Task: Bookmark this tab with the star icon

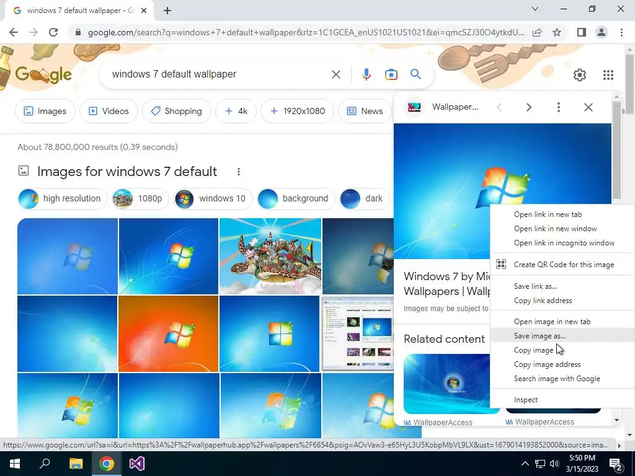Action: 557,32
